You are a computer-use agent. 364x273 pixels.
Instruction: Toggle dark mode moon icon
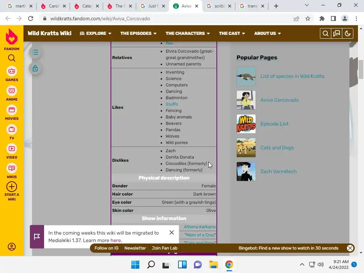click(x=348, y=33)
